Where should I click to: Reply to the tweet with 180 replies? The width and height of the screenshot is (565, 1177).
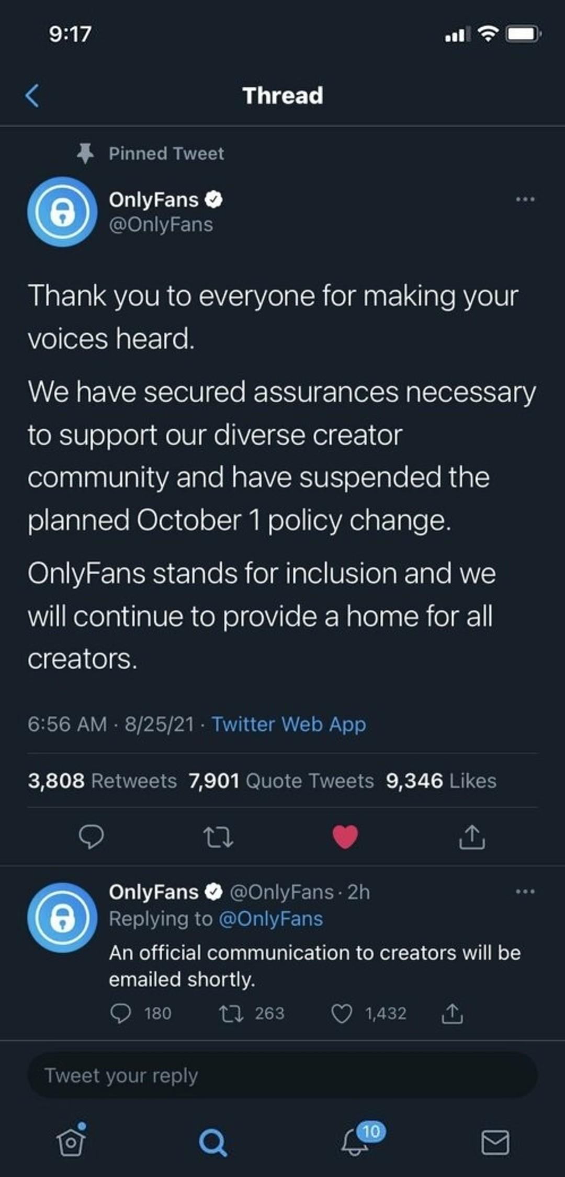pos(121,1014)
